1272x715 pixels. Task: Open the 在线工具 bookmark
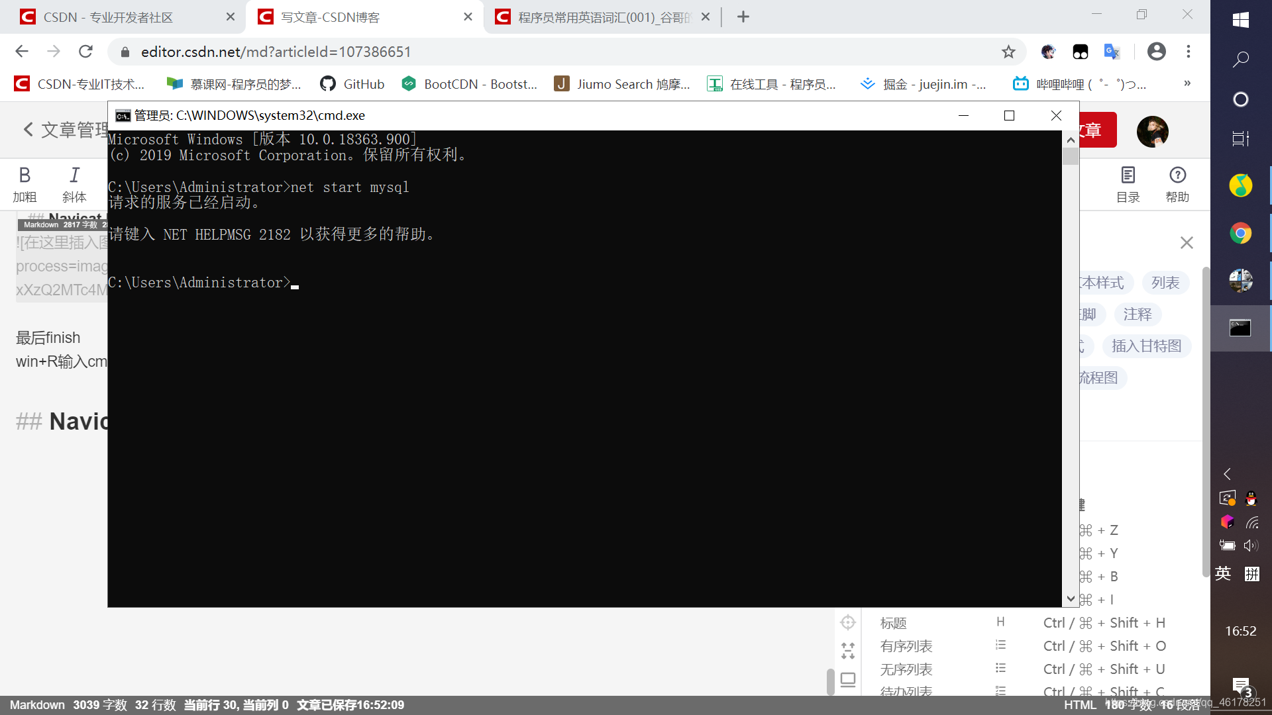point(772,84)
